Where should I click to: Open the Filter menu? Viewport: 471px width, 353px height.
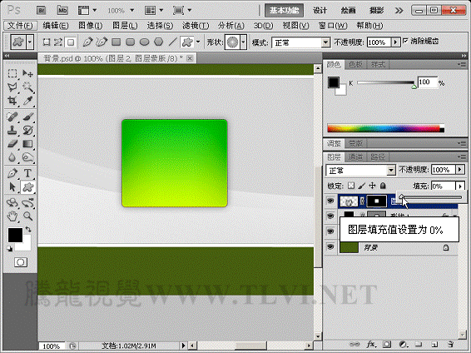coord(196,26)
